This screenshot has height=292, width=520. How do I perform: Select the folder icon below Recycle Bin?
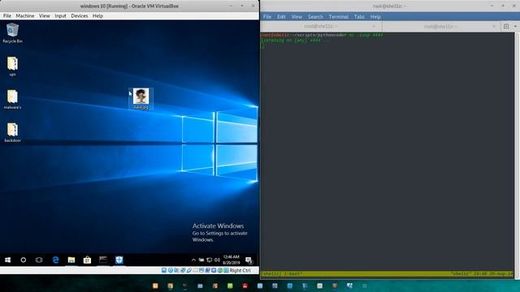click(x=12, y=66)
